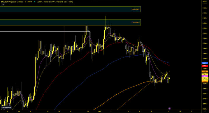Click date 13 on the time axis
This screenshot has height=113, width=209.
tap(168, 111)
